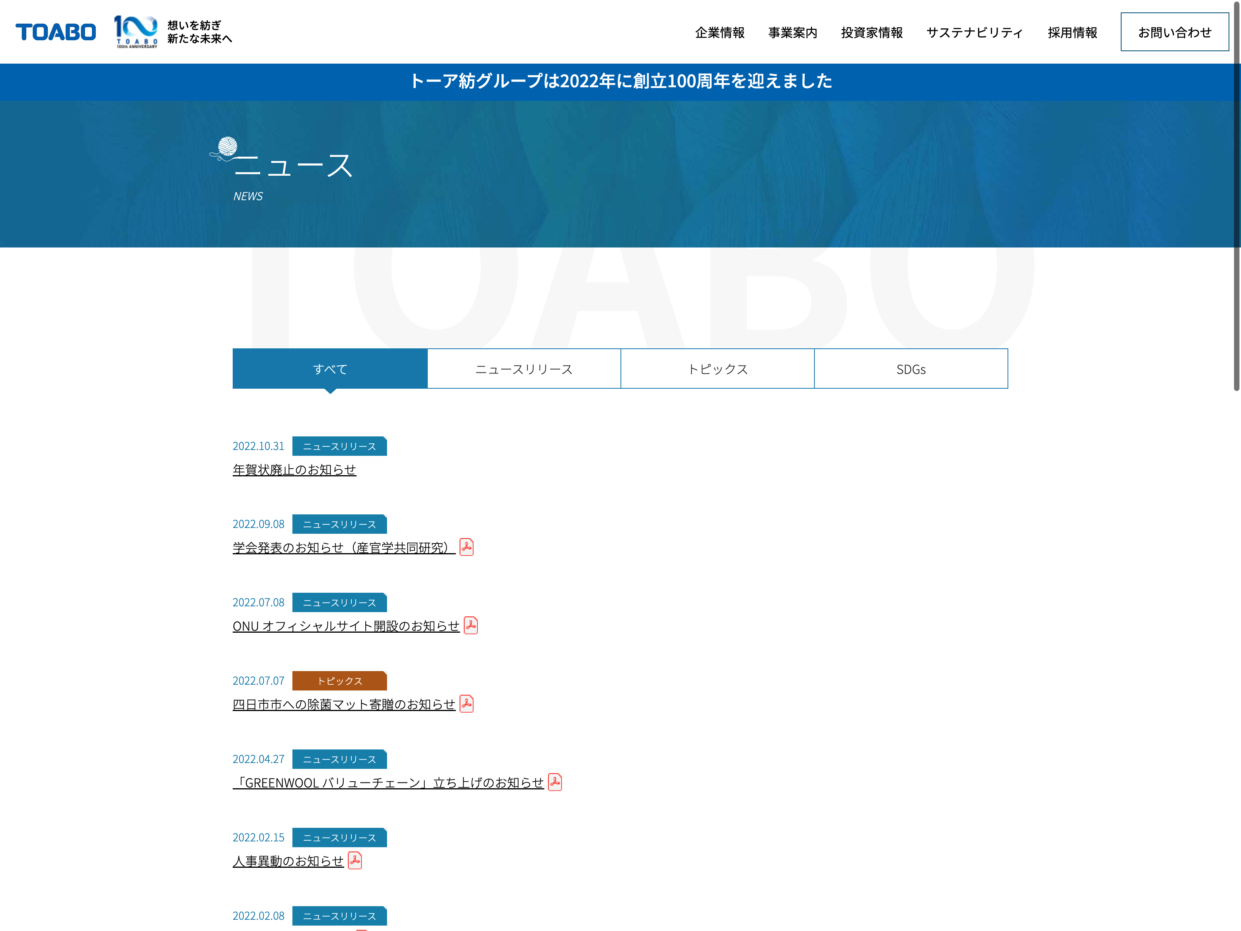Open PDF icon beside 人事異動のお知らせ
The width and height of the screenshot is (1241, 931).
[x=354, y=860]
